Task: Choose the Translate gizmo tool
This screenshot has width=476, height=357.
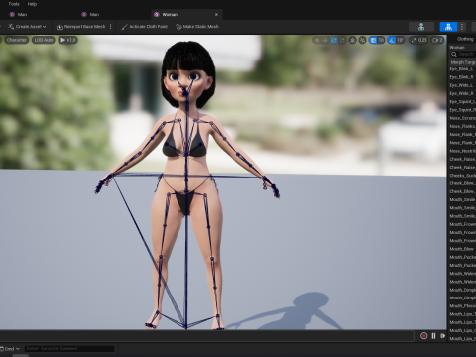Action: (x=325, y=40)
